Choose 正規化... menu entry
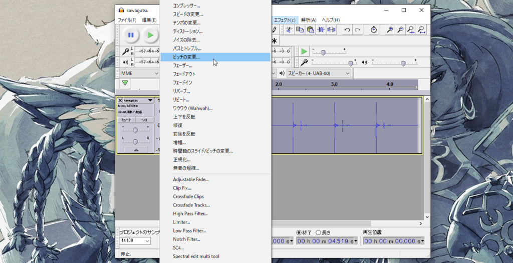 point(215,160)
